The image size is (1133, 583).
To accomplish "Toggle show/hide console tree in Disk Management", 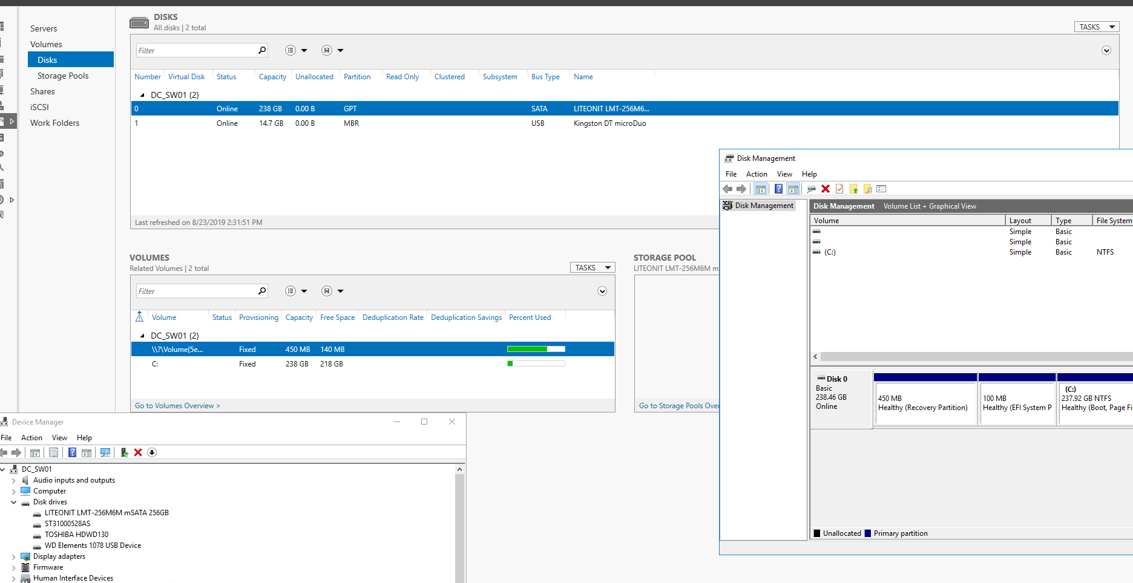I will pyautogui.click(x=761, y=189).
